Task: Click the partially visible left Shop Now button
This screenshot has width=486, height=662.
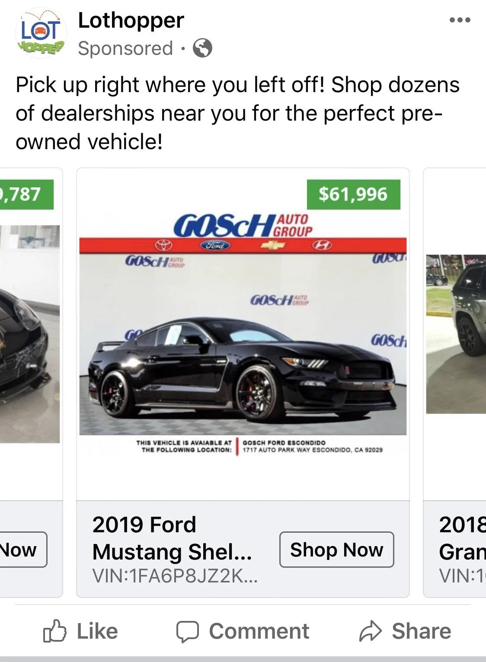Action: coord(23,550)
